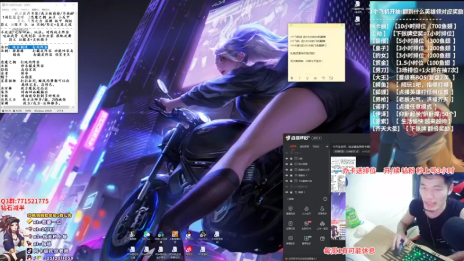Toggle visibility eye for Q群 source row
Screen dimensions: 464x261
pos(287,158)
